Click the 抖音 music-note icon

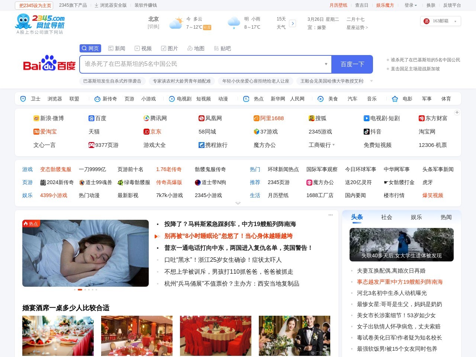pyautogui.click(x=366, y=132)
